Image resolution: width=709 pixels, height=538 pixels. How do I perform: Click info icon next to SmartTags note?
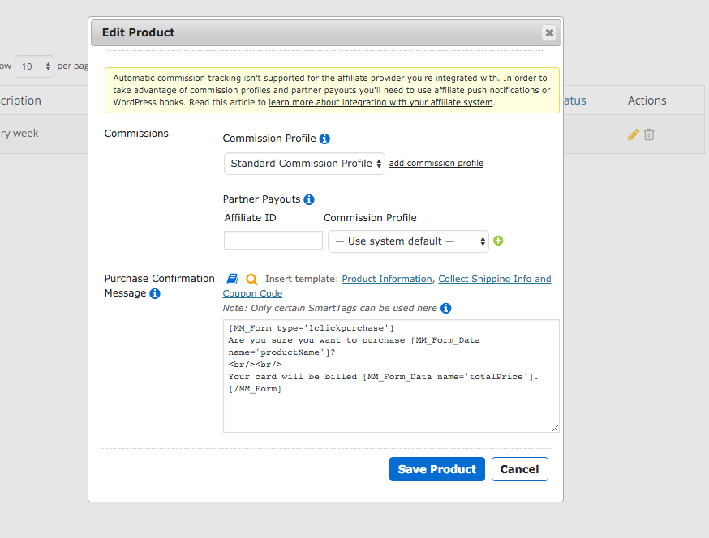pos(446,308)
